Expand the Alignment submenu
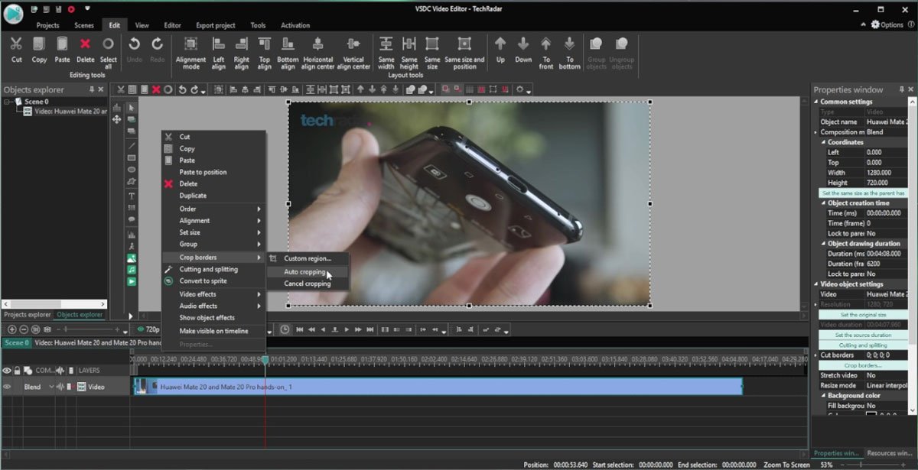 (213, 221)
